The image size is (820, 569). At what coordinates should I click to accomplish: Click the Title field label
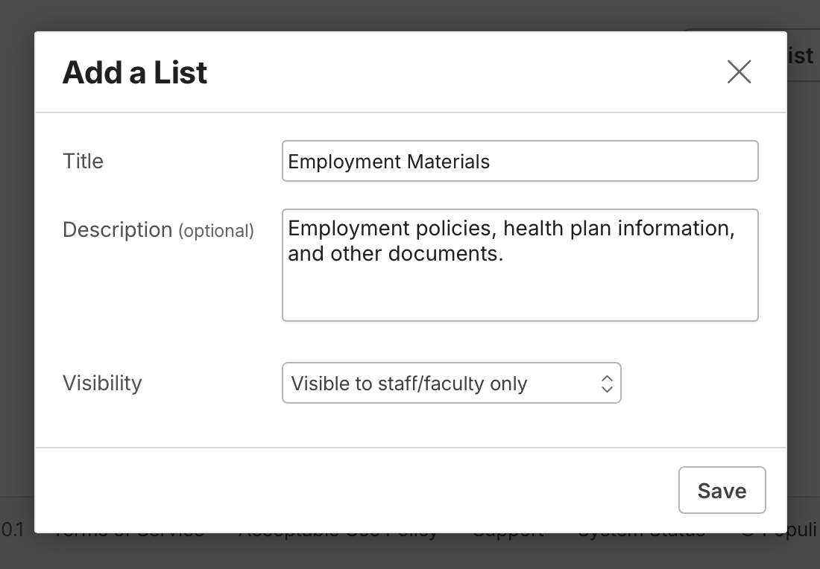[x=83, y=161]
